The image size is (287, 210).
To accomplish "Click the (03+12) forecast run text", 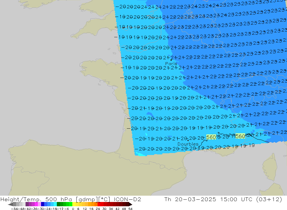I will pos(269,199).
